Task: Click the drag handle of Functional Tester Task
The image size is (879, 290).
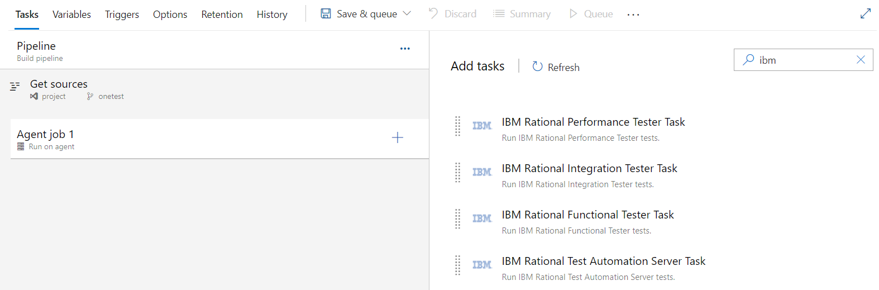Action: (x=457, y=219)
